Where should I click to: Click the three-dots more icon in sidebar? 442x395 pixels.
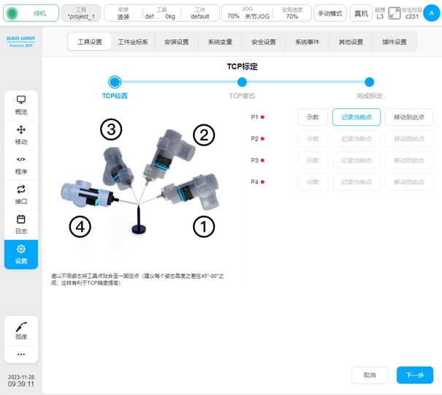tap(21, 355)
